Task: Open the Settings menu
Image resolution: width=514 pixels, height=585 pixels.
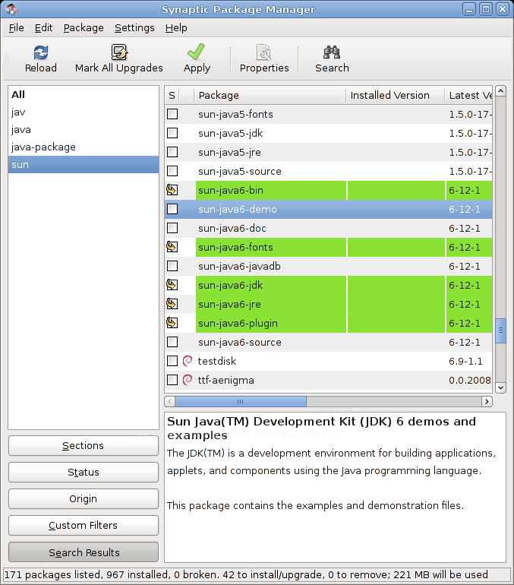Action: click(x=134, y=27)
